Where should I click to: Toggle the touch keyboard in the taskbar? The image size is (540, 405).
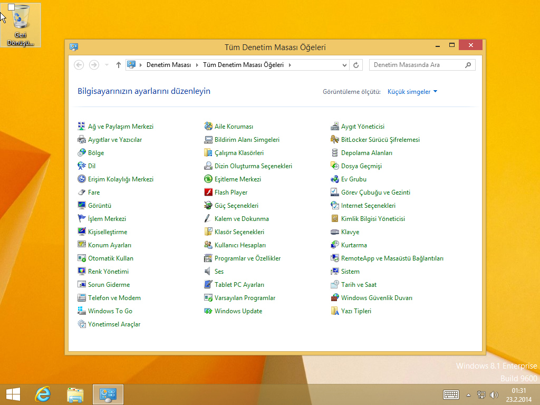[x=451, y=394]
